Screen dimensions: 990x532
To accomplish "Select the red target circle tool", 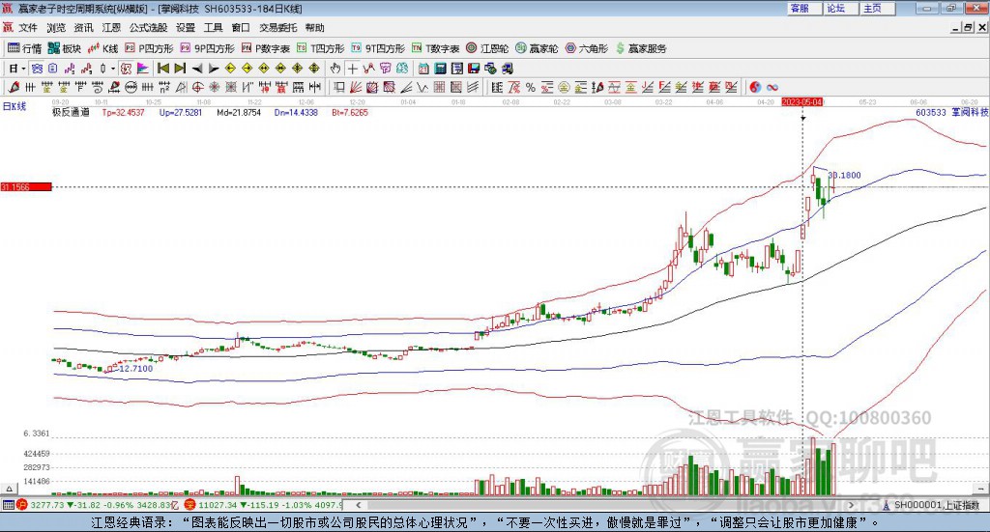I will point(197,88).
